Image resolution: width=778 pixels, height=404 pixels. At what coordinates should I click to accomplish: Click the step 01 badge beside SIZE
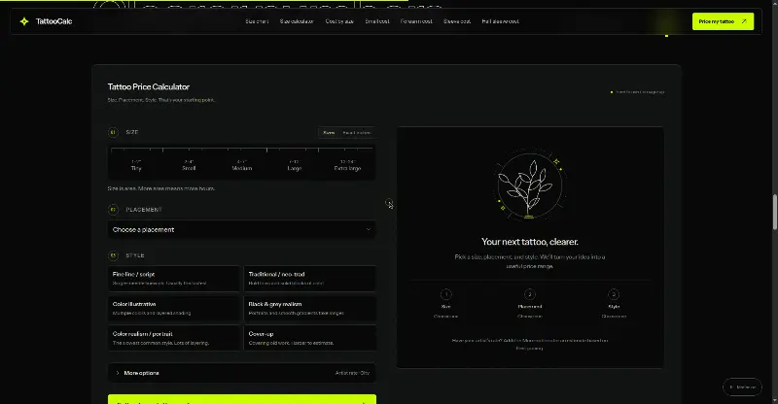coord(113,132)
